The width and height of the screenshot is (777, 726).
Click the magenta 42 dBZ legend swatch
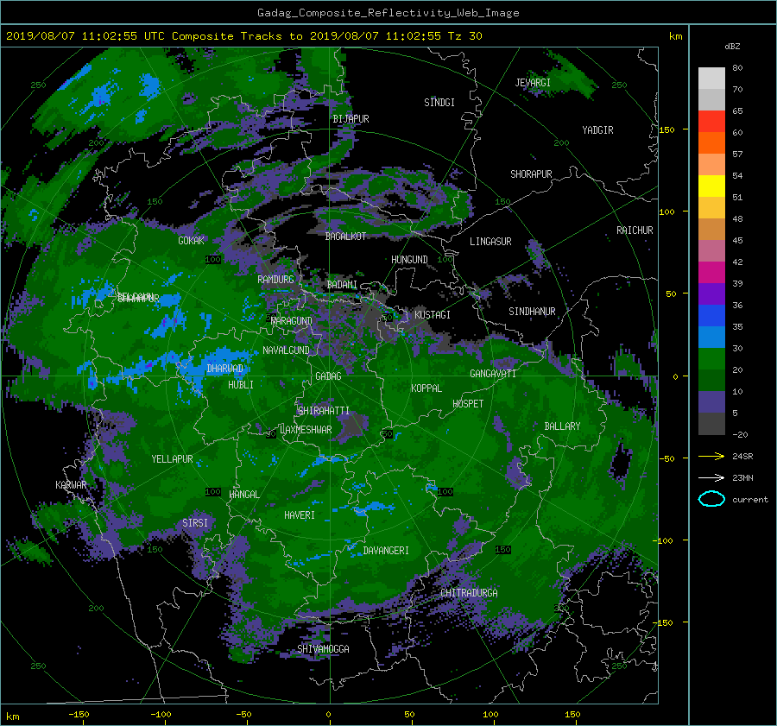(x=711, y=273)
